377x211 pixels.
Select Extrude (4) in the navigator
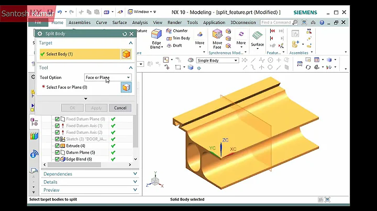[x=75, y=146]
